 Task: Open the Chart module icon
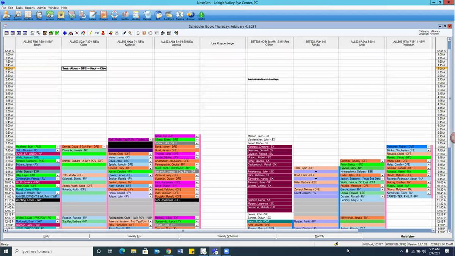pyautogui.click(x=39, y=15)
